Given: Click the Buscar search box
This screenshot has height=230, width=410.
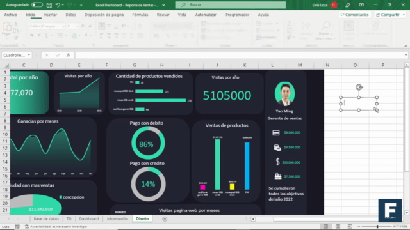Looking at the screenshot, I should [x=231, y=5].
